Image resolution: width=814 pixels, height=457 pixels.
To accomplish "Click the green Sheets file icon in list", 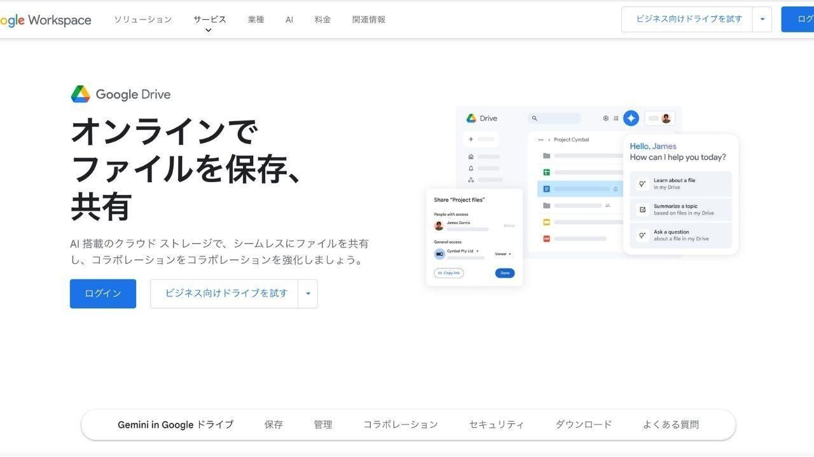I will 546,172.
